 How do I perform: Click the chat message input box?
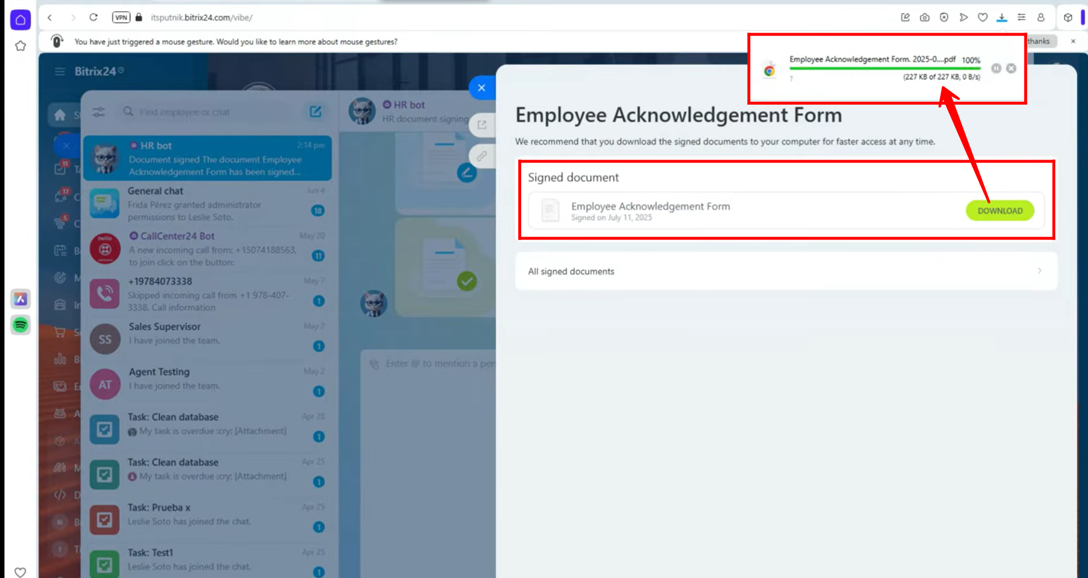tap(429, 364)
